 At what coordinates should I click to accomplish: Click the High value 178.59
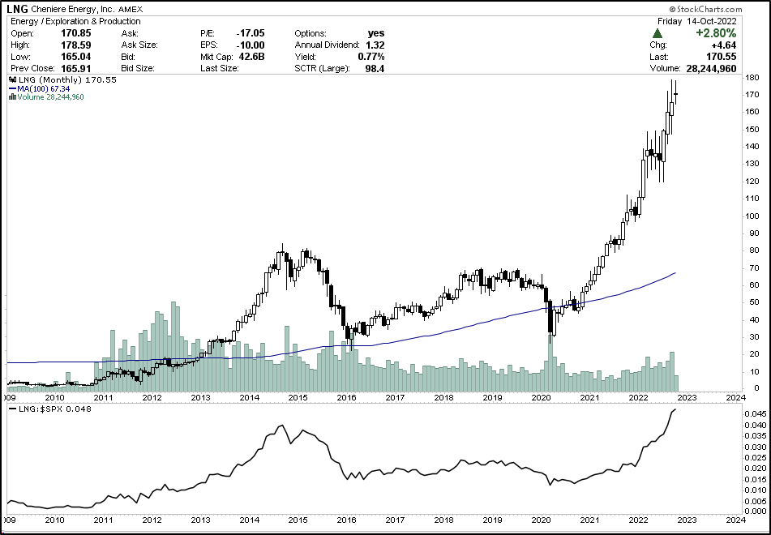point(75,45)
